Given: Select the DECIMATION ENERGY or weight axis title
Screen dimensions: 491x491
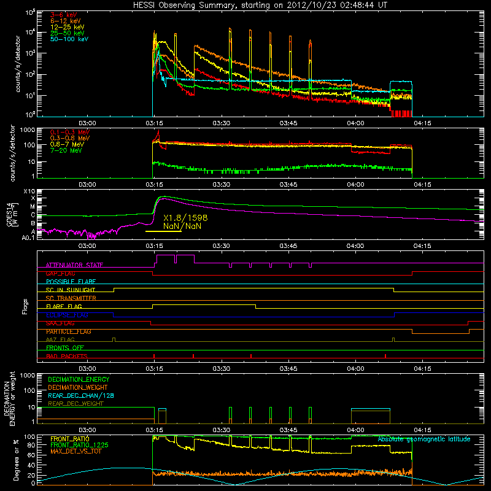Looking at the screenshot, I should (x=9, y=398).
